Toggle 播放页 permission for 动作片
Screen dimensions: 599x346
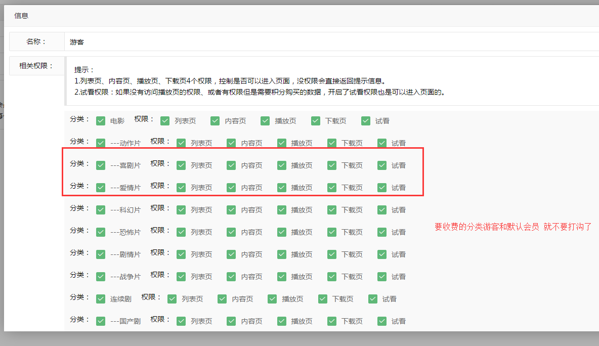[x=281, y=143]
